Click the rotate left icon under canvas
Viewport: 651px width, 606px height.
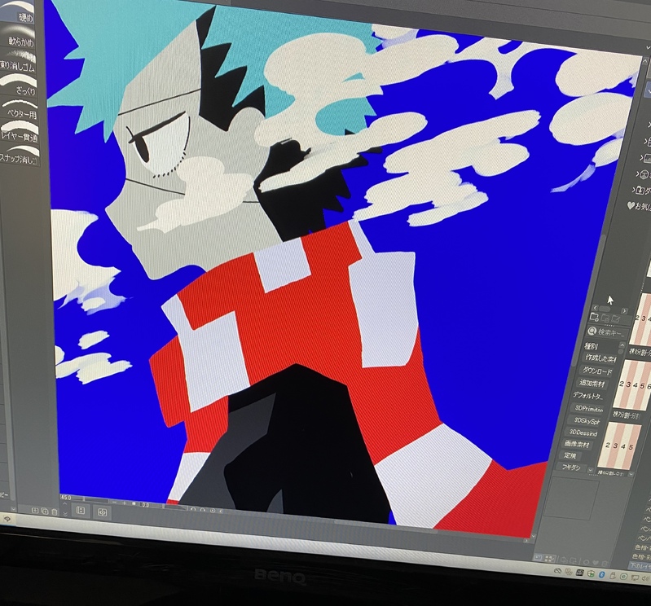[193, 509]
